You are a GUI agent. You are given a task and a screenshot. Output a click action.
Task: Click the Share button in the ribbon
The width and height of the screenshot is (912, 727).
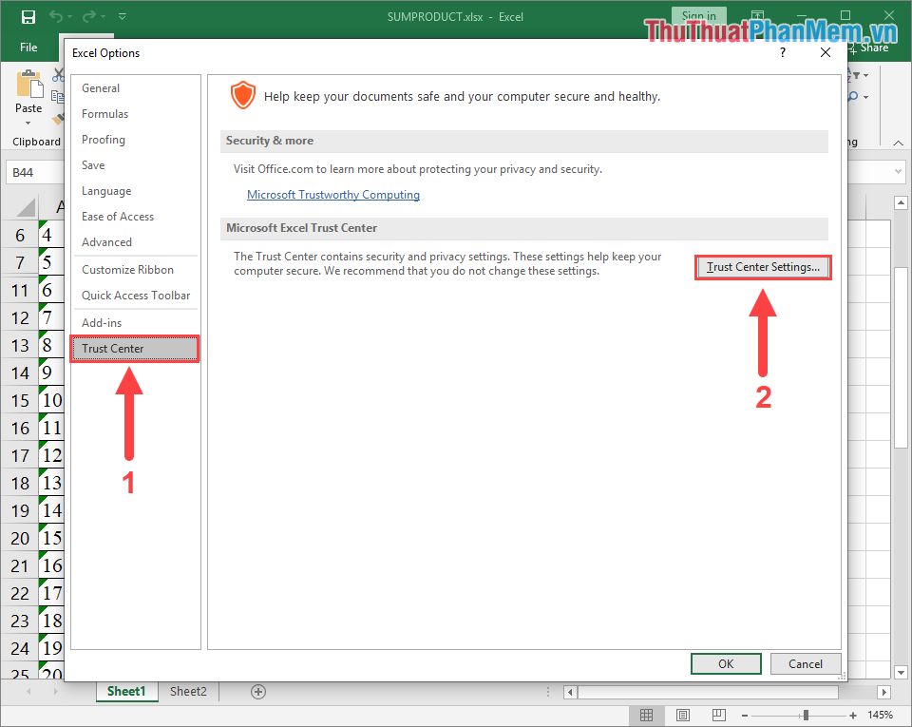tap(869, 48)
